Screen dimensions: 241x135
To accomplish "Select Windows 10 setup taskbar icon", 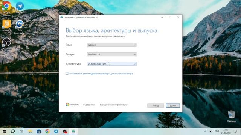I will (x=74, y=131).
